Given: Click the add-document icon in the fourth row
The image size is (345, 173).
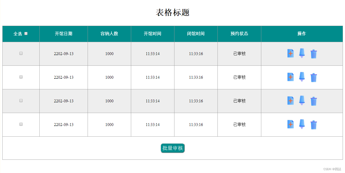Looking at the screenshot, I should click(x=291, y=124).
